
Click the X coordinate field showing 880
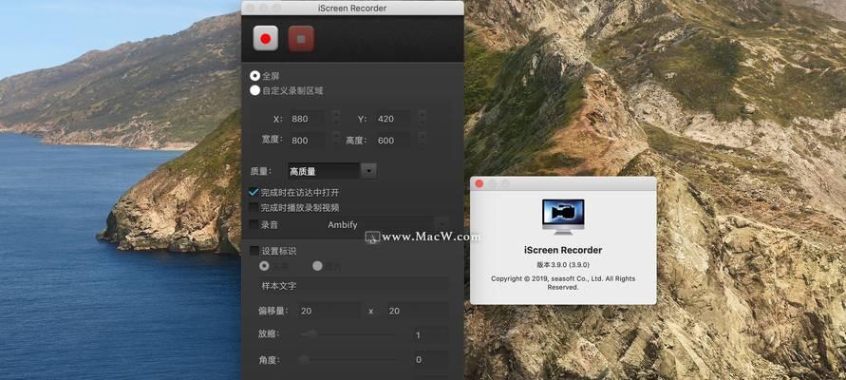pos(307,119)
